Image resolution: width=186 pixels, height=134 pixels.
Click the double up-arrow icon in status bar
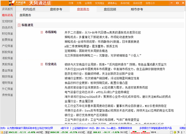point(182,132)
